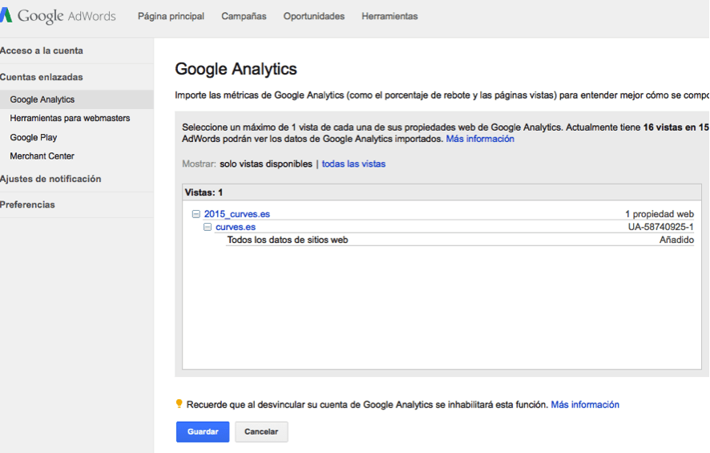Open the curves.es property link
Image resolution: width=710 pixels, height=453 pixels.
236,227
